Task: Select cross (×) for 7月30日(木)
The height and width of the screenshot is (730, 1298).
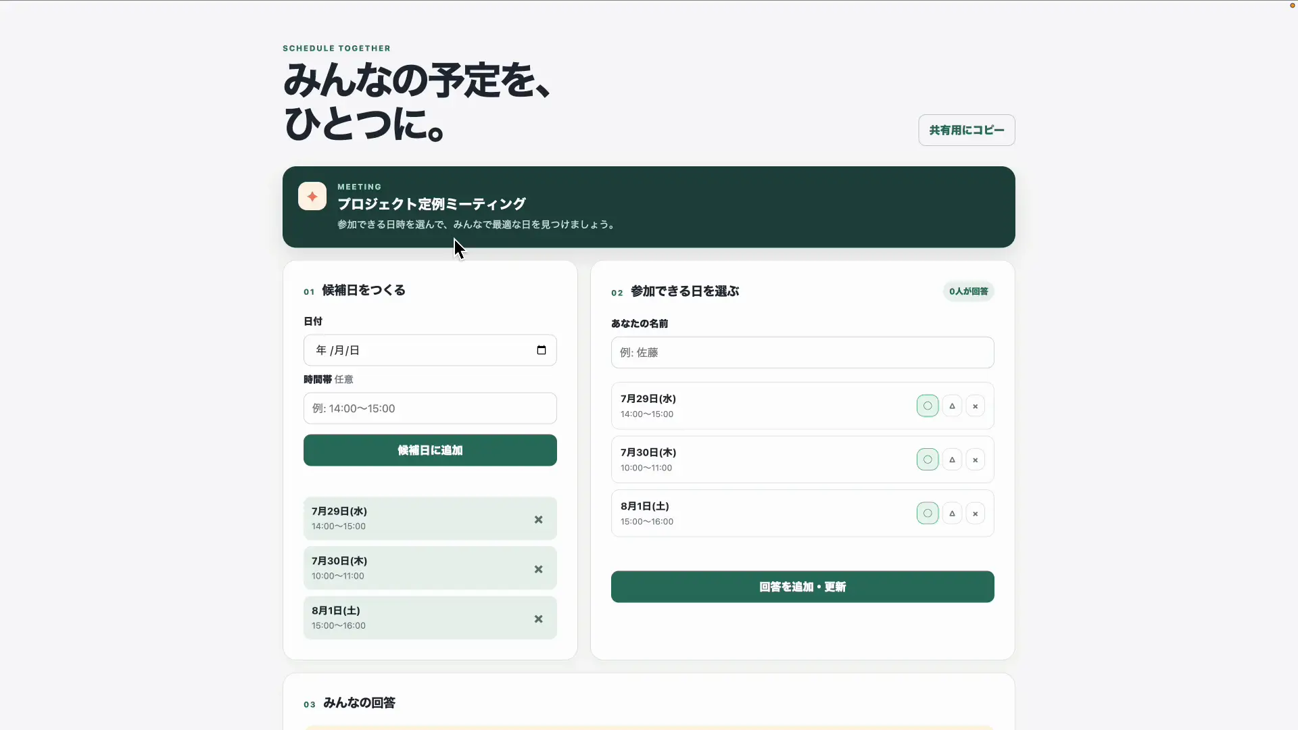Action: click(x=975, y=460)
